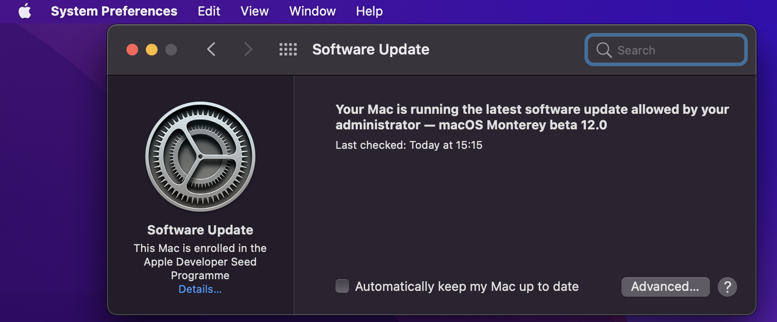Click the Software Update label below the gear icon
The width and height of the screenshot is (777, 322).
[x=200, y=230]
